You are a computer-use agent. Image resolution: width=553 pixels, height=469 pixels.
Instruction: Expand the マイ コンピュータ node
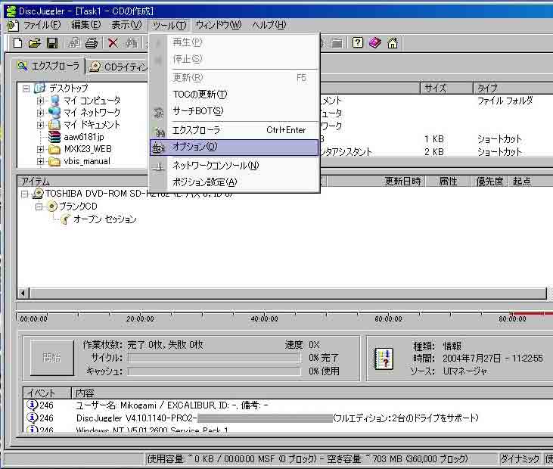point(40,101)
